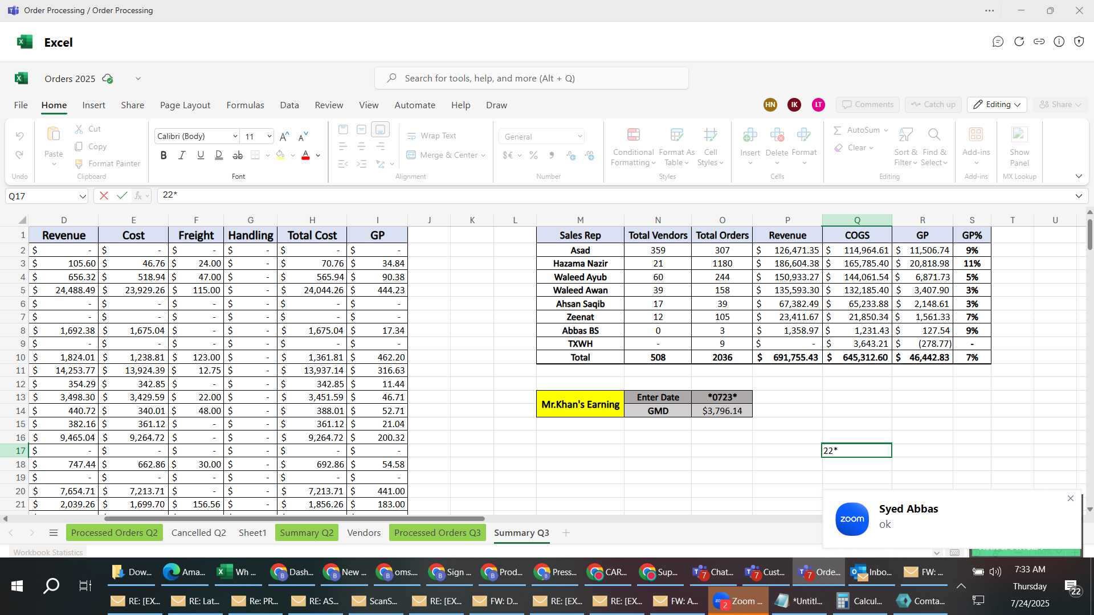The height and width of the screenshot is (615, 1094).
Task: Click the search for tools input field
Action: point(531,78)
